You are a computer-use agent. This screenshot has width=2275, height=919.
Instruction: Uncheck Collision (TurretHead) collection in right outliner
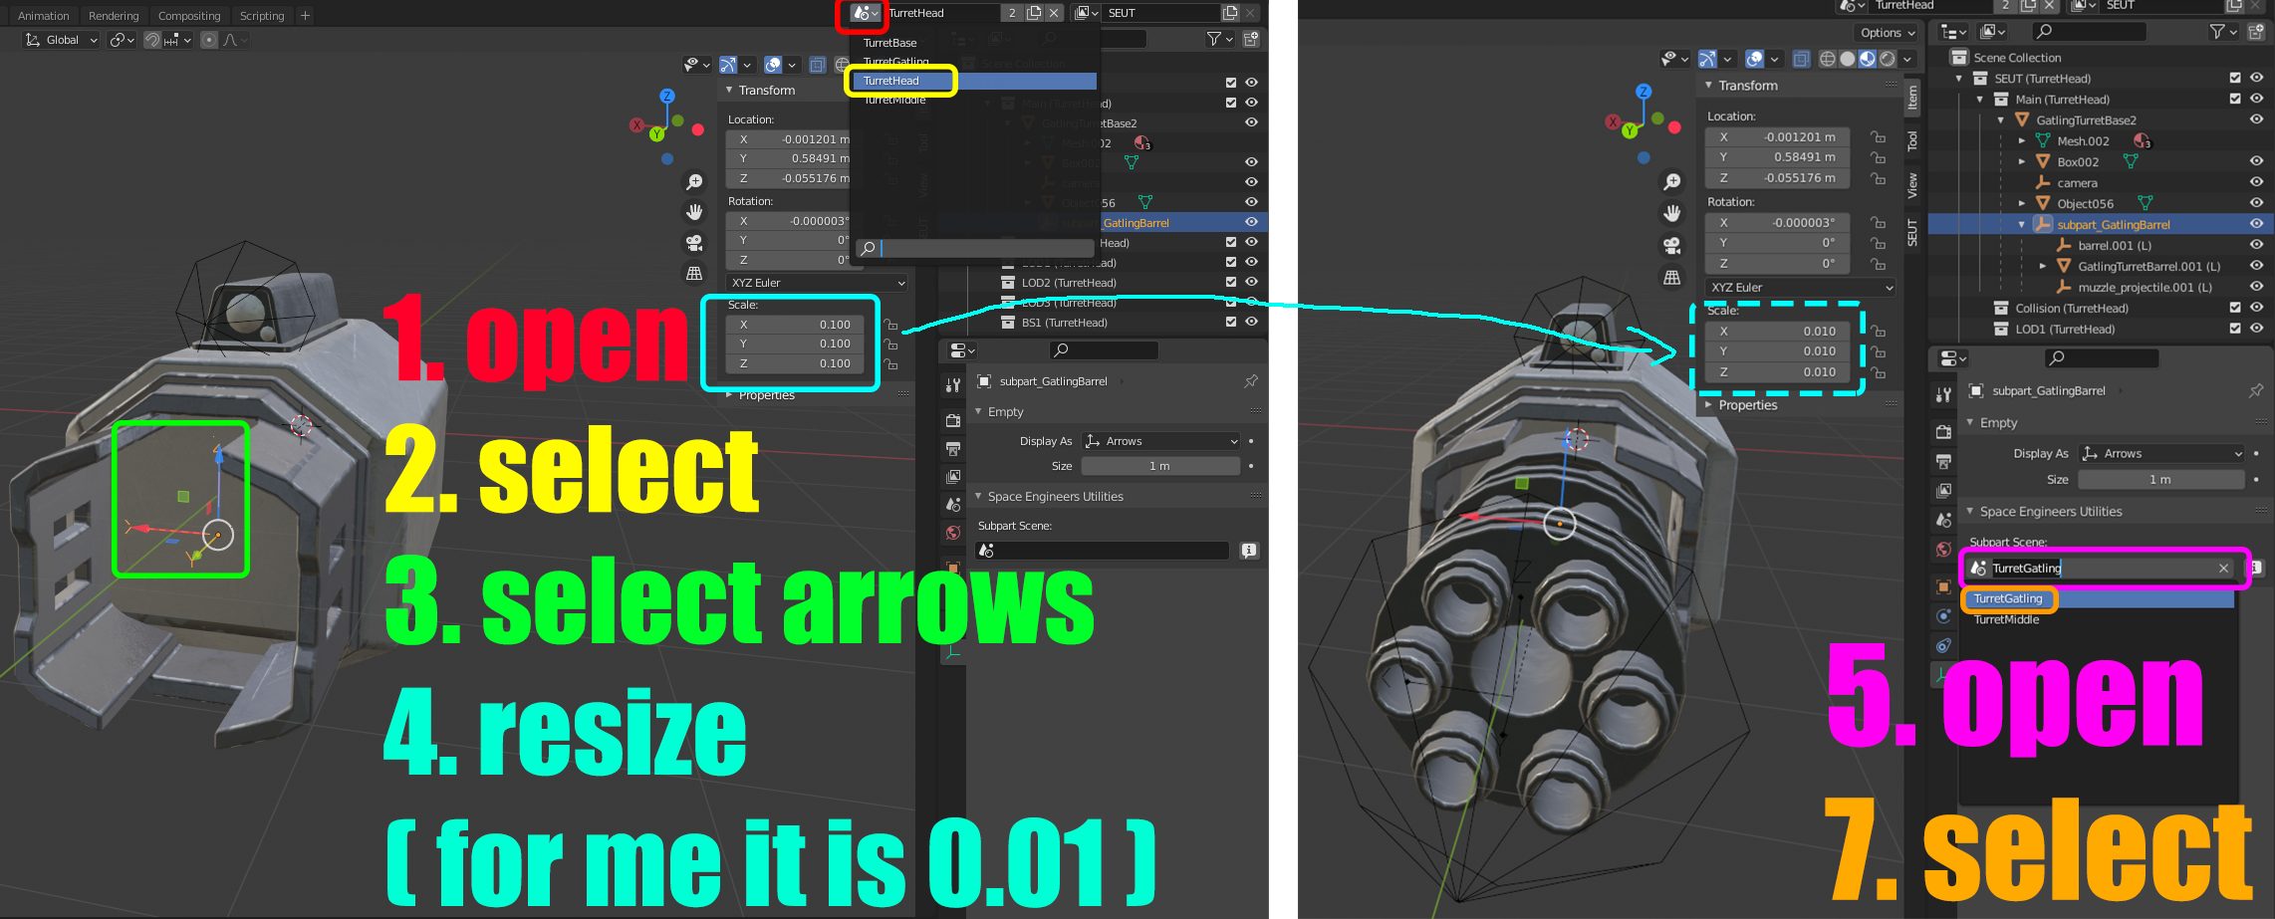click(2235, 308)
